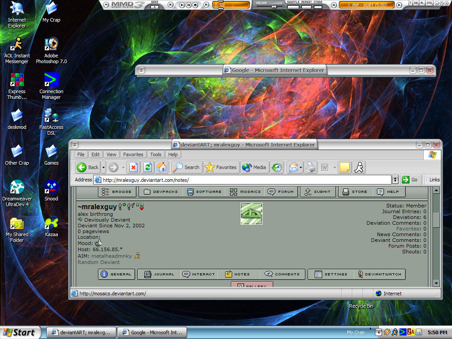Launch AOL Instant Messenger desktop shortcut
Screen dimensions: 452x339
(x=17, y=50)
